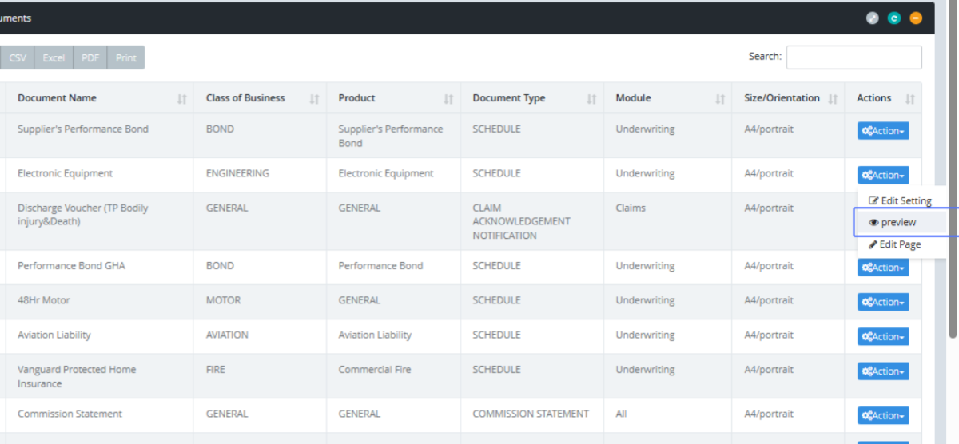The width and height of the screenshot is (959, 444).
Task: Click the gray expand panel icon
Action: click(873, 18)
